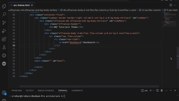Maximize the panel with up chevron
The width and height of the screenshot is (179, 101).
[x=171, y=90]
